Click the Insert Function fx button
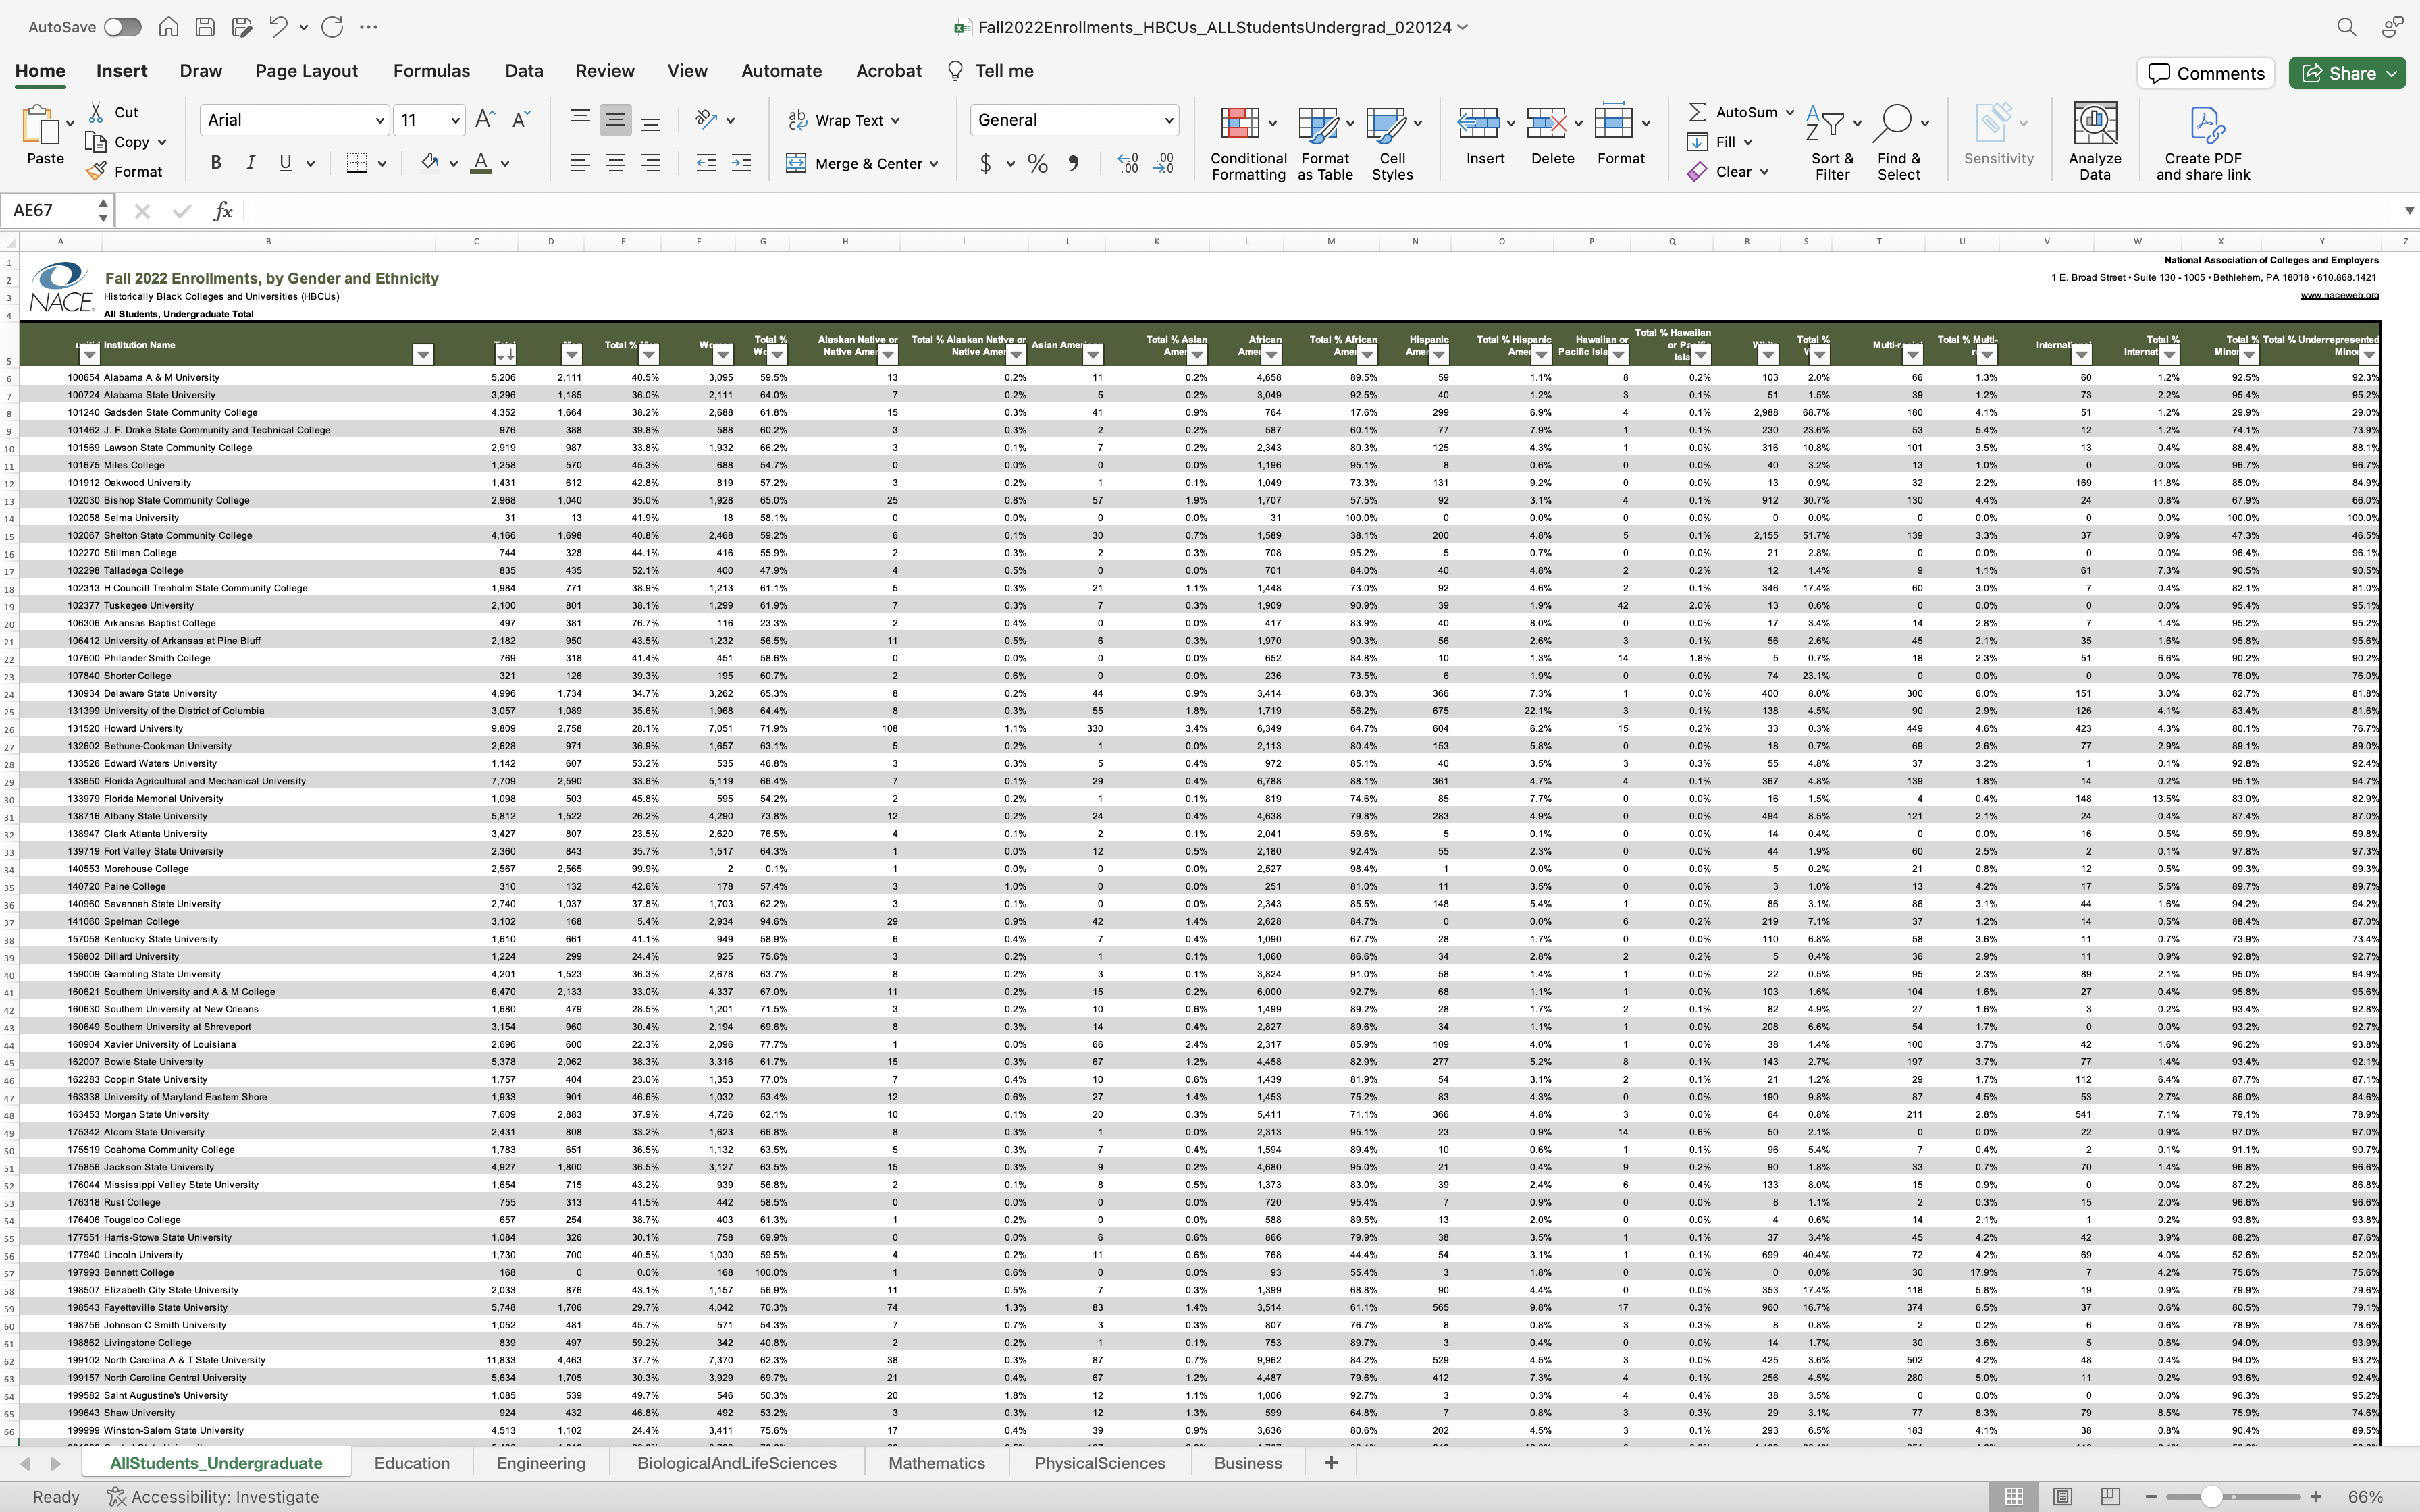 pos(222,210)
